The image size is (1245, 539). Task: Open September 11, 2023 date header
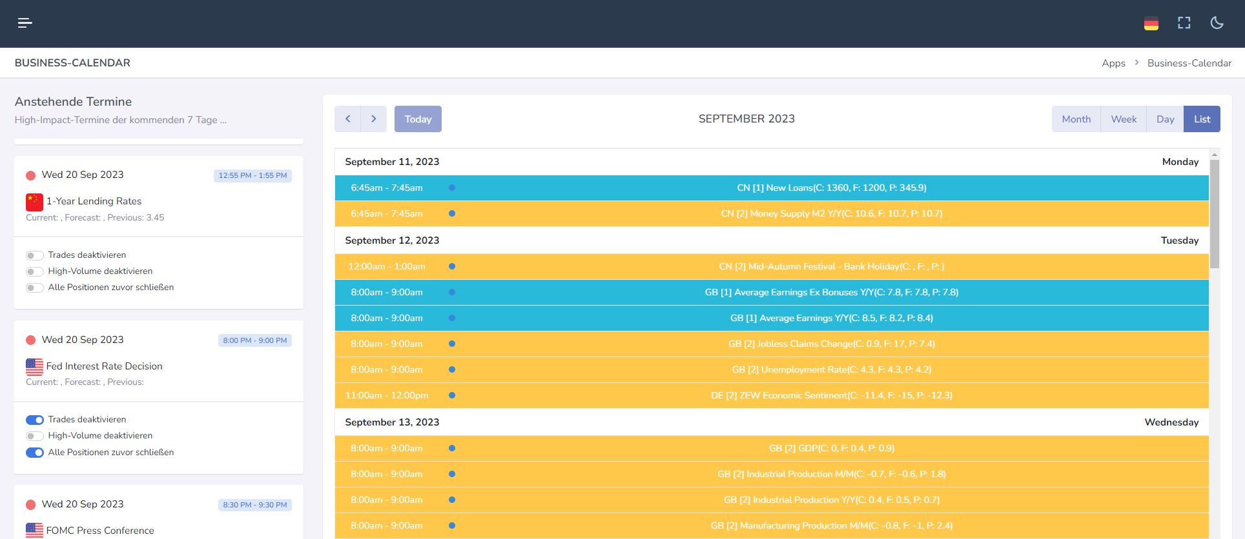[x=392, y=162]
